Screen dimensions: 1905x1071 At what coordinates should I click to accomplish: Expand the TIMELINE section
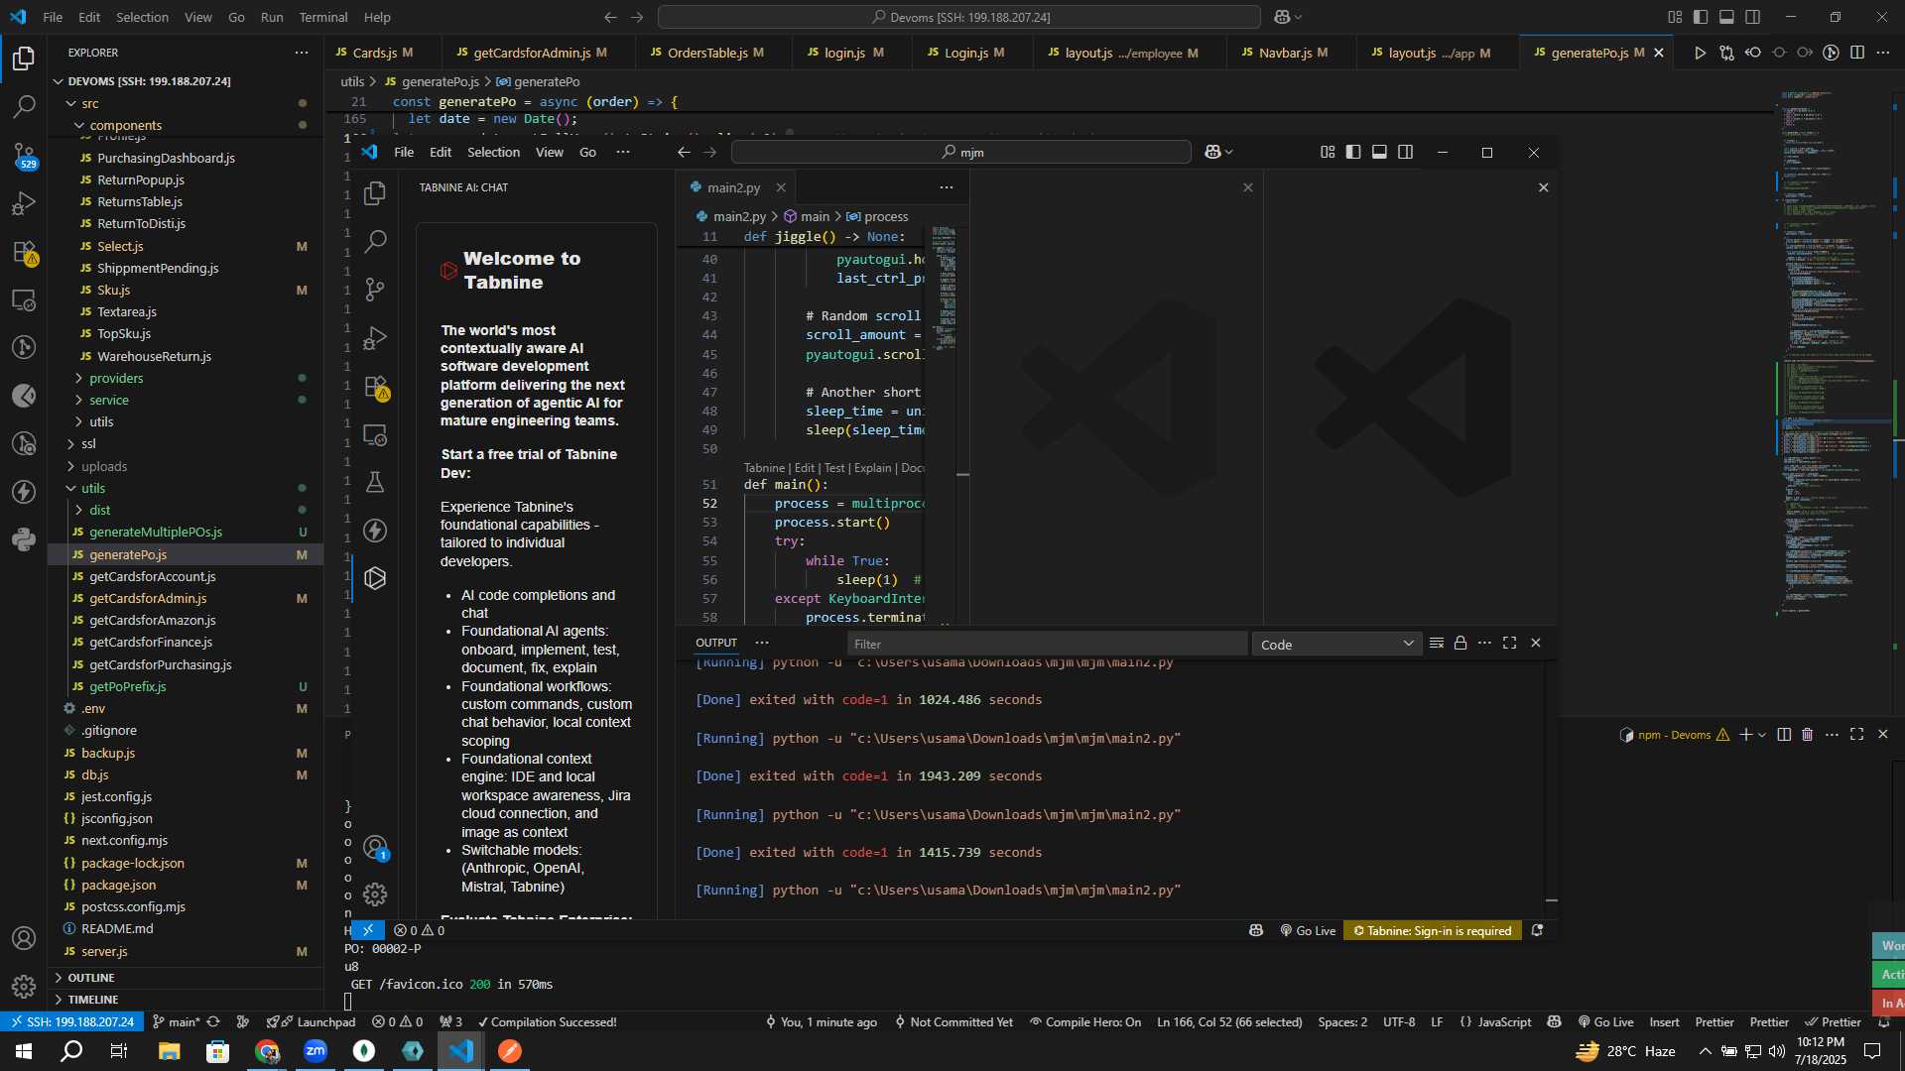(92, 1000)
